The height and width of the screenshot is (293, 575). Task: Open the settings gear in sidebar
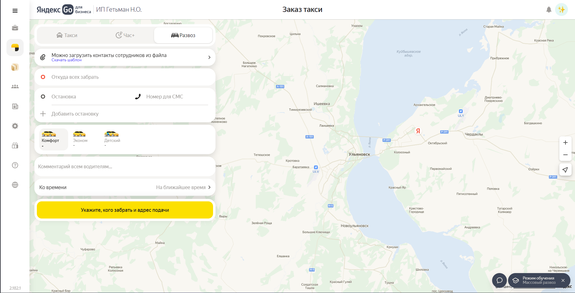(15, 126)
